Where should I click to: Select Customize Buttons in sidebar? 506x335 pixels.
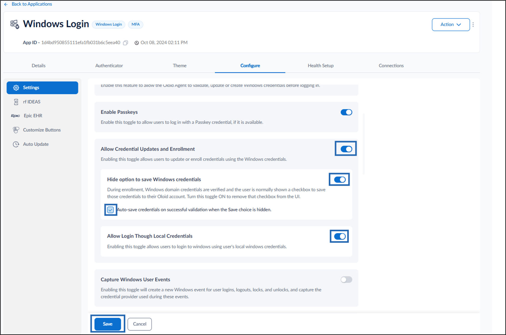coord(42,130)
